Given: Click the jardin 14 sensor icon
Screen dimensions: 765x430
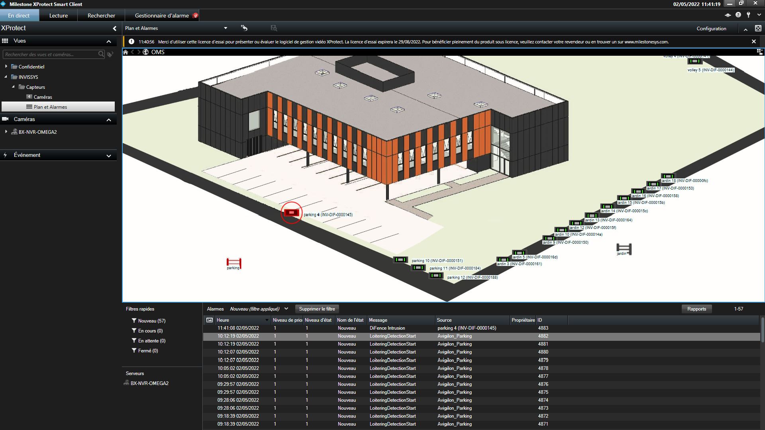Looking at the screenshot, I should coord(607,207).
